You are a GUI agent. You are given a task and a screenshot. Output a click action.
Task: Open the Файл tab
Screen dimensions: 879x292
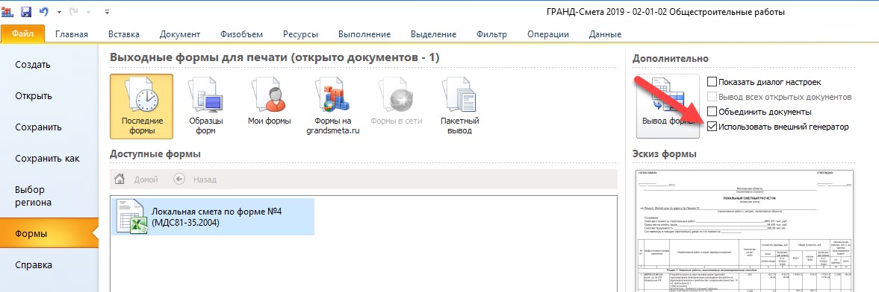tap(22, 34)
